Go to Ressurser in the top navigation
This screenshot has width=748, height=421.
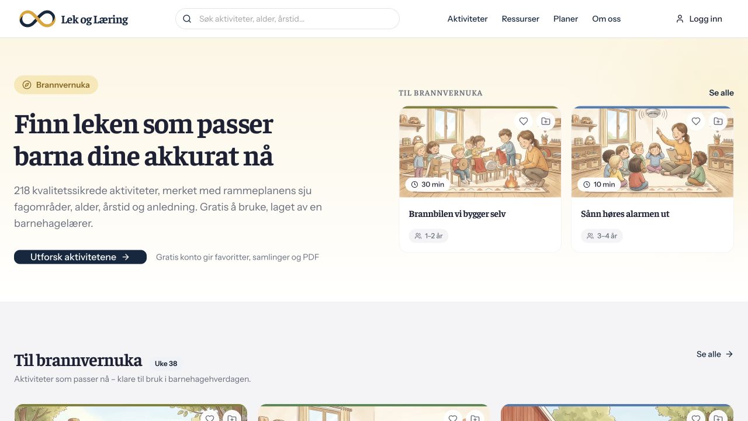click(521, 19)
